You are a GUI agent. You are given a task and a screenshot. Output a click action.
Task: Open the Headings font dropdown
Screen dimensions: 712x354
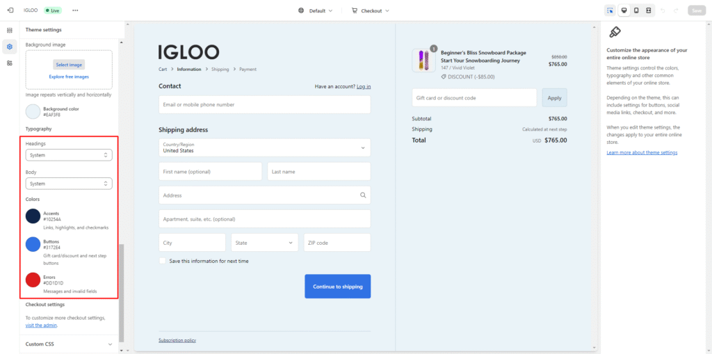[69, 155]
